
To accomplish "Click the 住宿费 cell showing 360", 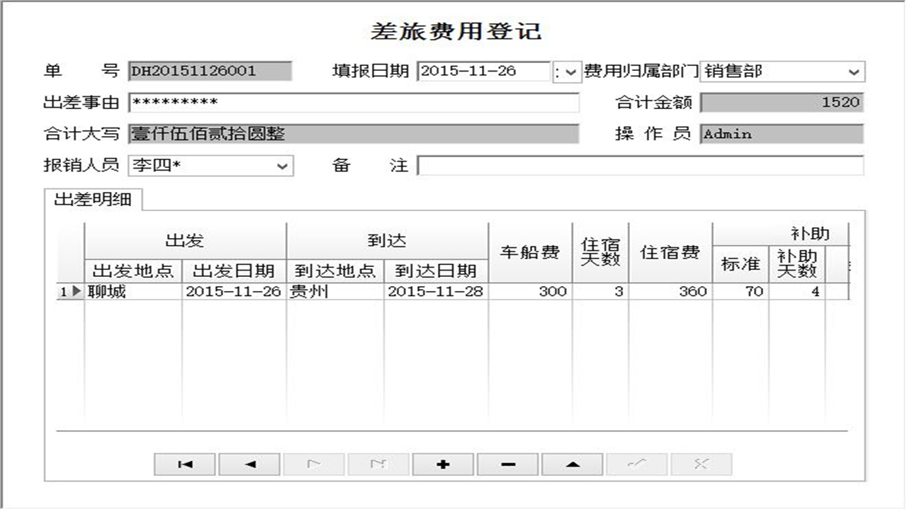I will 670,290.
